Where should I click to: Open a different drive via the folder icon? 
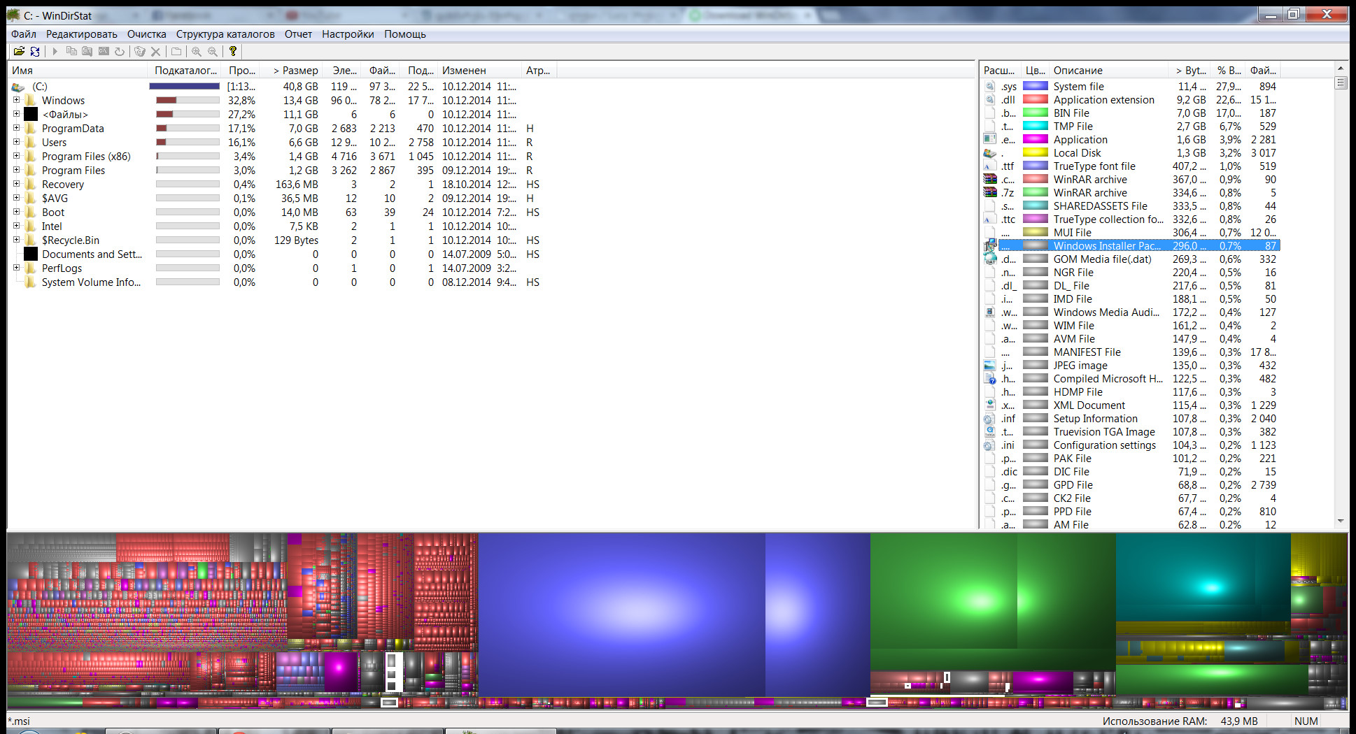(18, 50)
